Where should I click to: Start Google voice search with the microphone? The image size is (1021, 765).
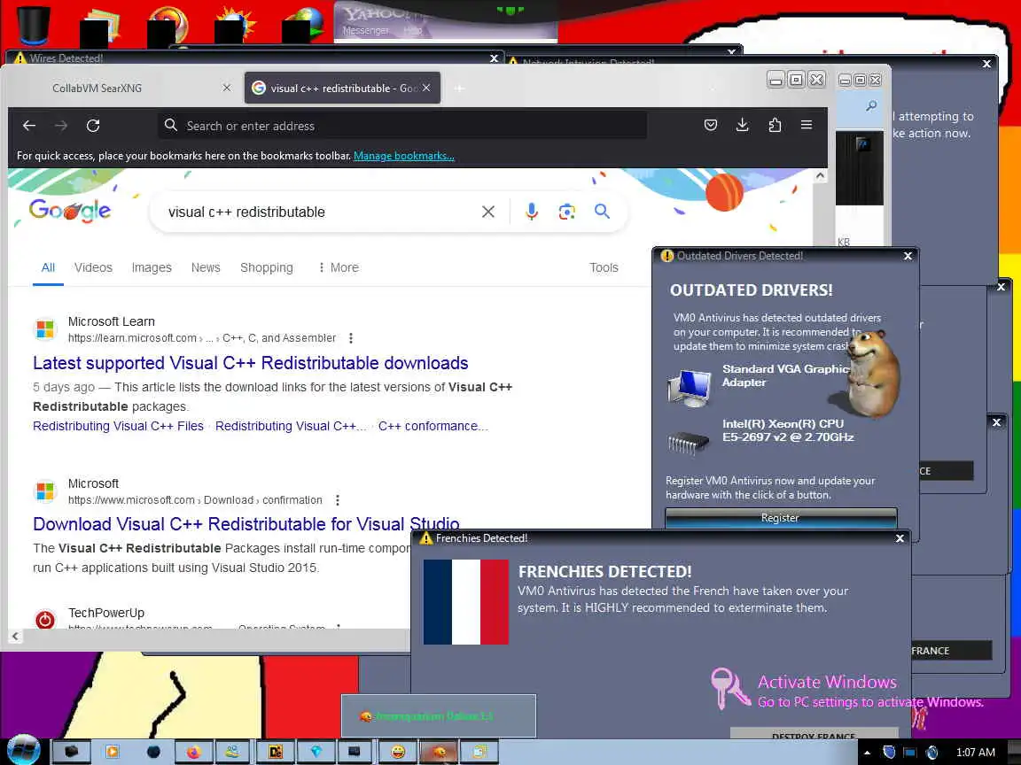[x=532, y=212]
